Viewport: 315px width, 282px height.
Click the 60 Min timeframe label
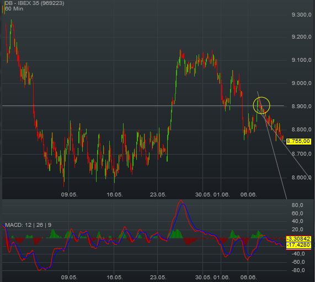(x=14, y=9)
